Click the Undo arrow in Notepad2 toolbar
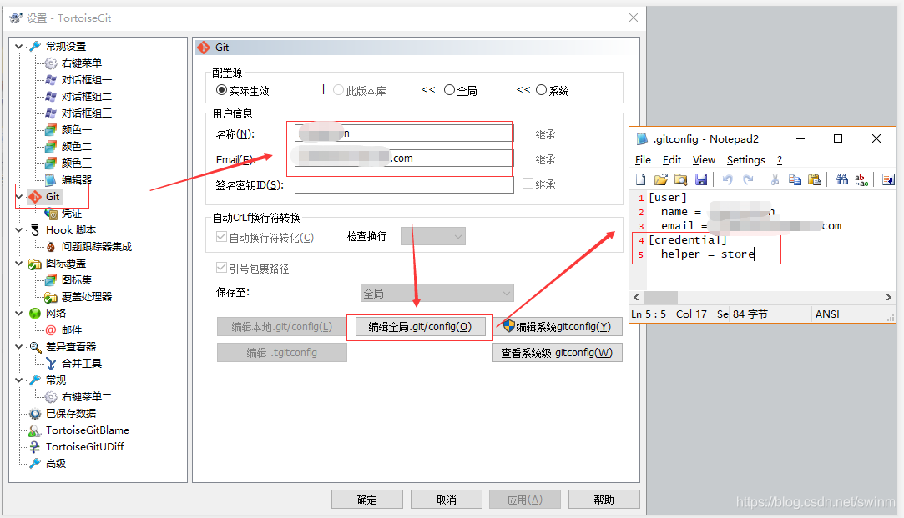The height and width of the screenshot is (518, 904). [x=728, y=180]
